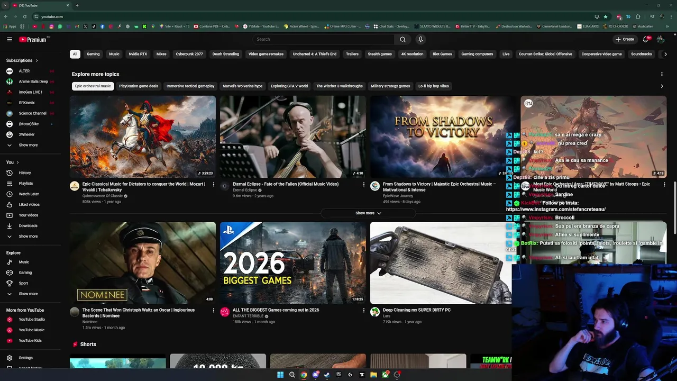This screenshot has width=677, height=381.
Task: Open the hamburger guide menu
Action: [x=10, y=39]
